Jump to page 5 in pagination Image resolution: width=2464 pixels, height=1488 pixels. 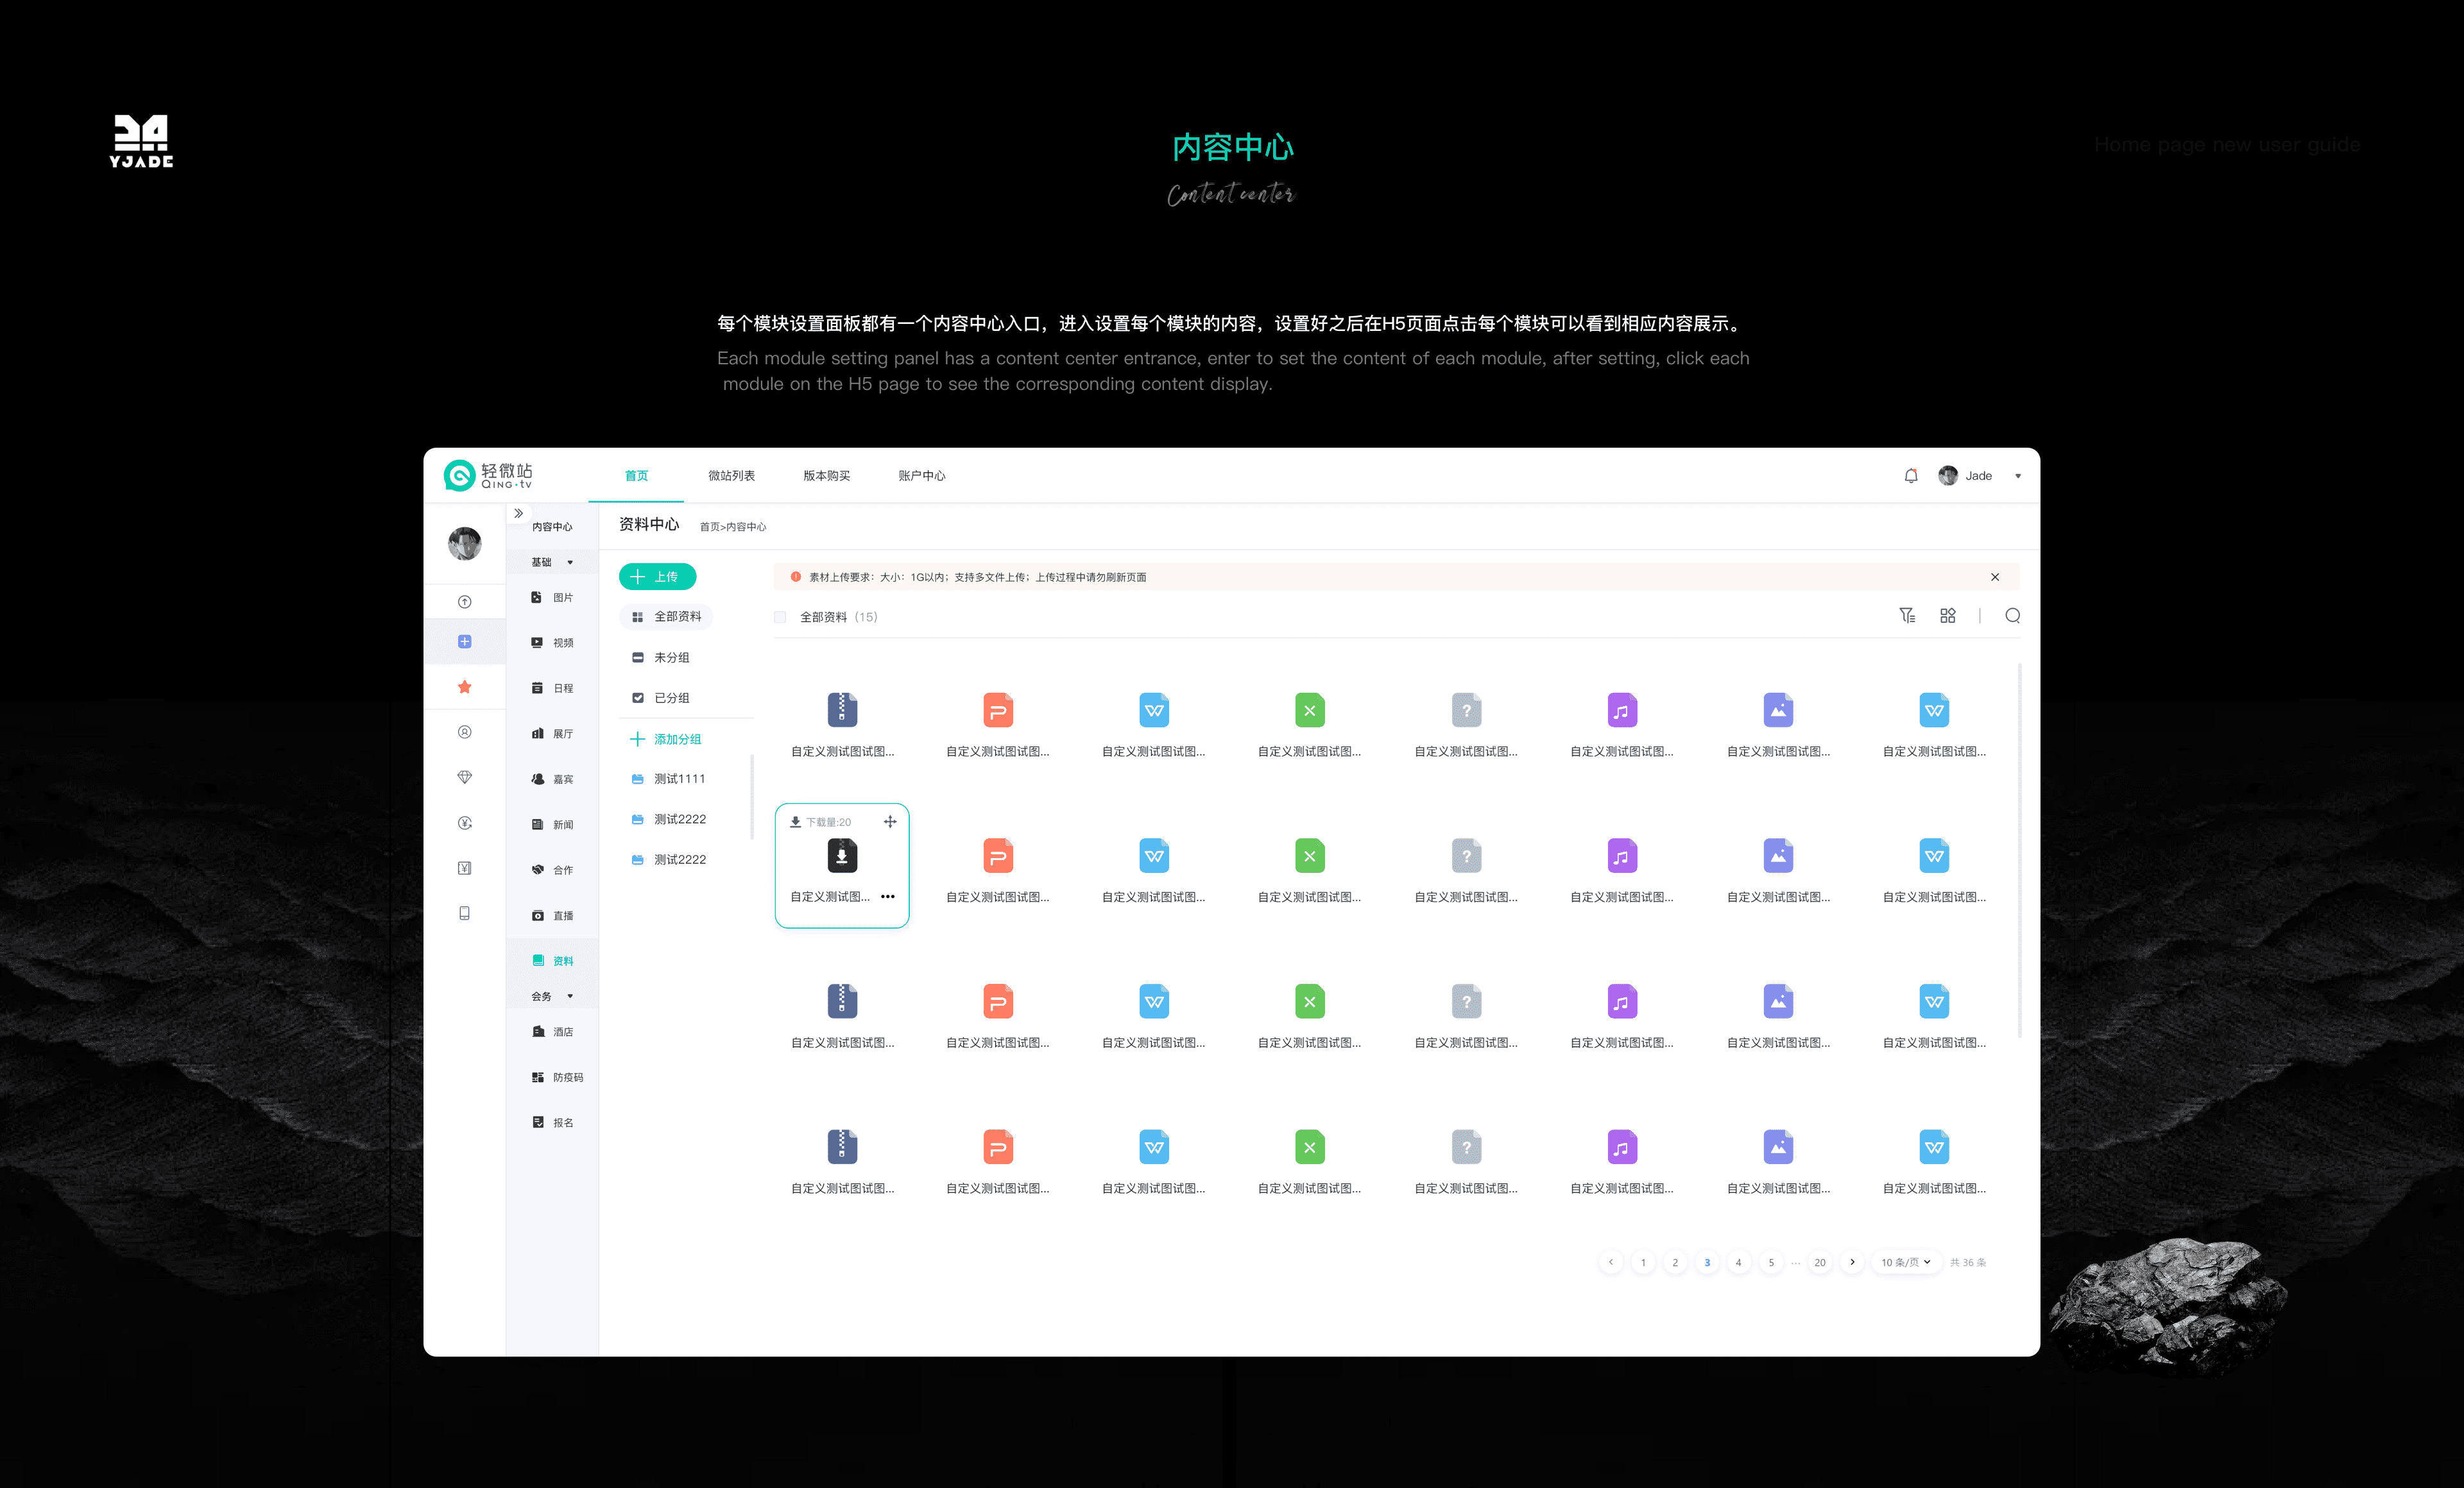click(x=1771, y=1262)
